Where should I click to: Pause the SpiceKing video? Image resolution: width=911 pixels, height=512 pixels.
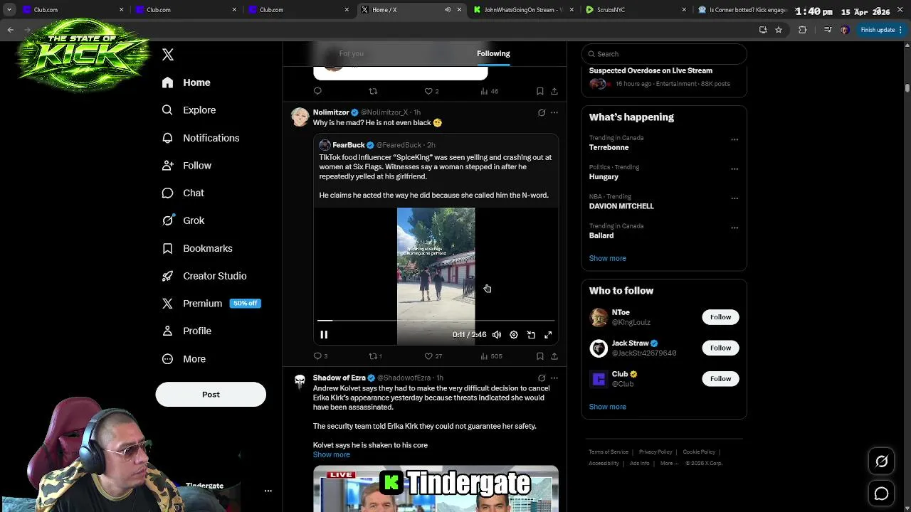point(324,335)
